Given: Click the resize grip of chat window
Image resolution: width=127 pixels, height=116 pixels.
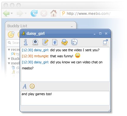Looking at the screenshot, I should 109,111.
